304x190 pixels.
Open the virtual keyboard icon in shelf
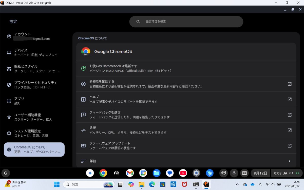pos(244,173)
